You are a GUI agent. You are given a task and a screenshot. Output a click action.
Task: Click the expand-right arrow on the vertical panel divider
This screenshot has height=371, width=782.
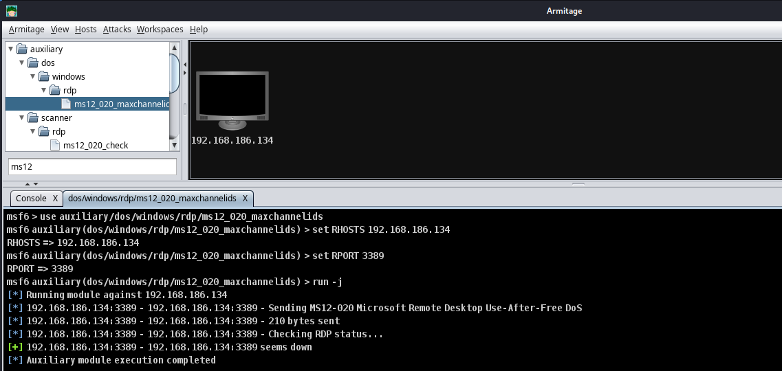click(185, 74)
